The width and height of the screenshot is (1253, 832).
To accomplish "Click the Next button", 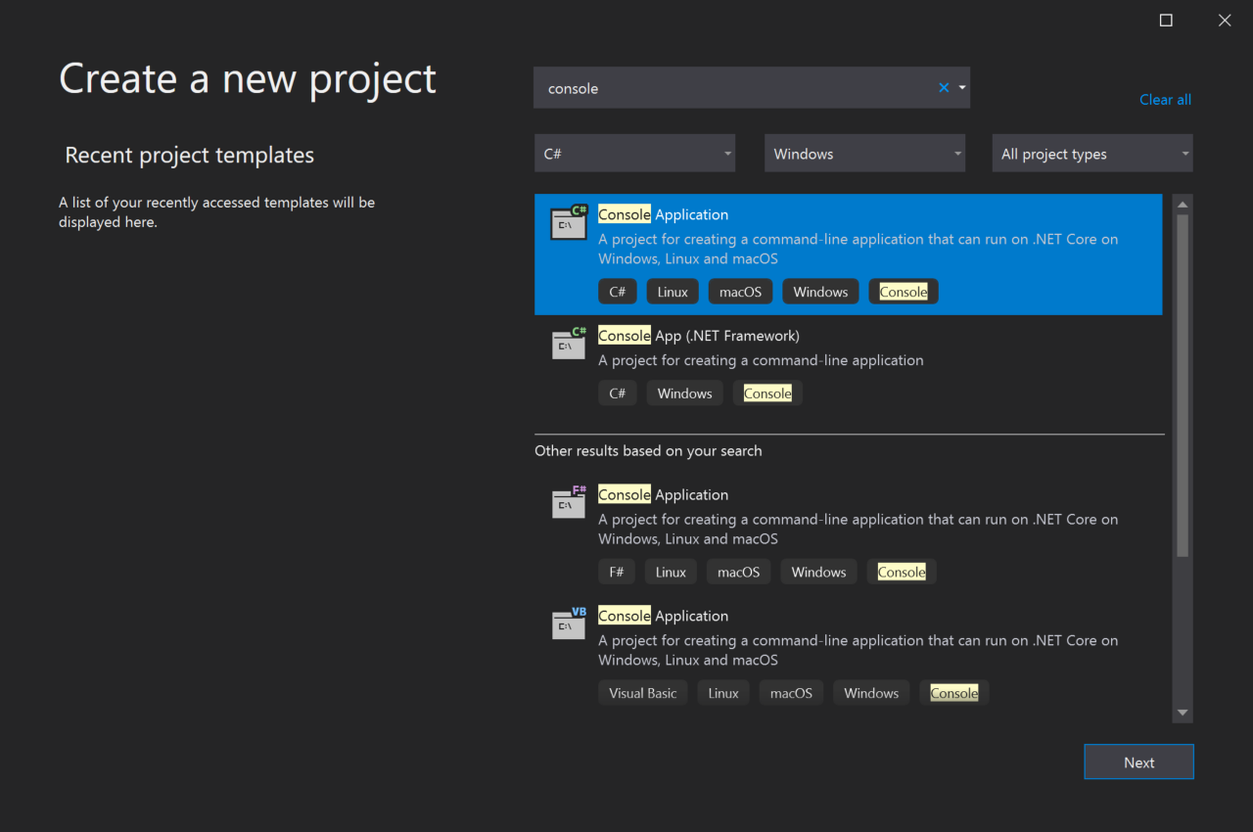I will click(x=1137, y=762).
